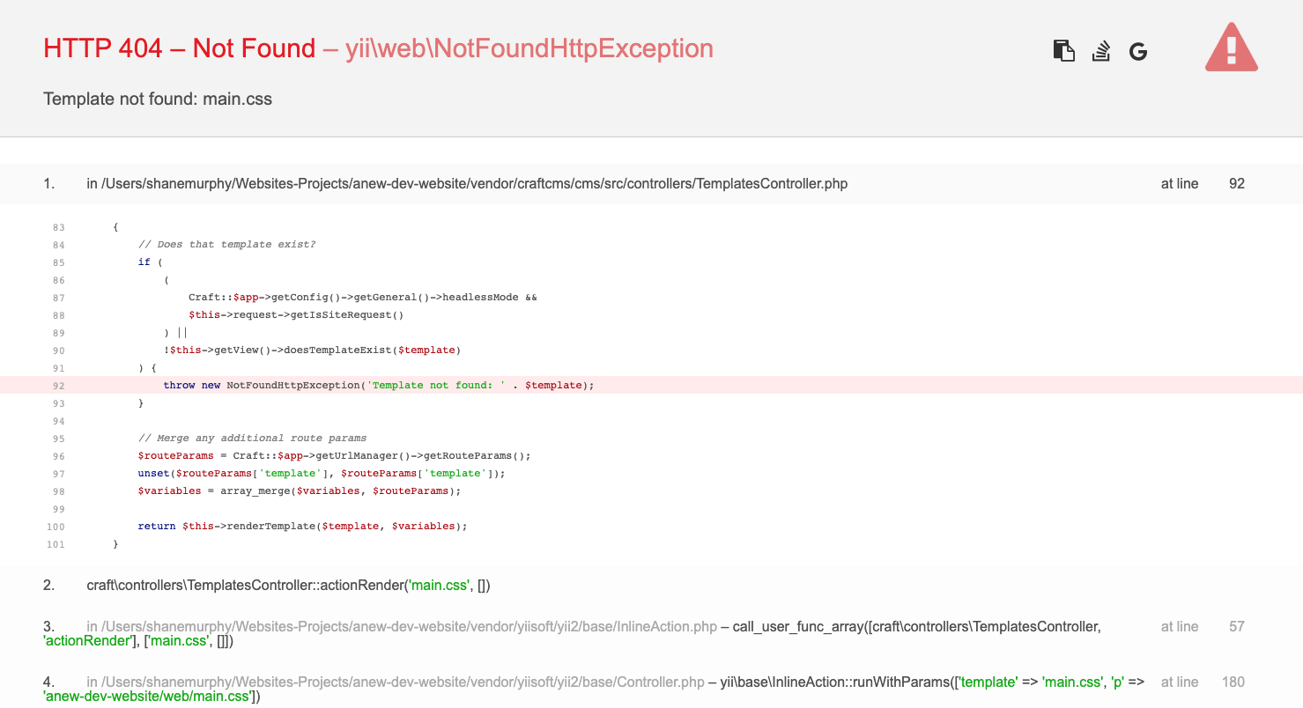Click line number 92 in the code gutter
The height and width of the screenshot is (708, 1303).
click(x=58, y=385)
